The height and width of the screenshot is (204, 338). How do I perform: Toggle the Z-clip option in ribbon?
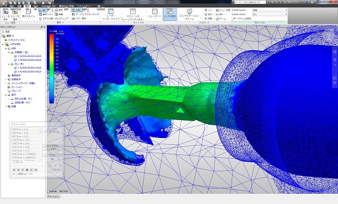pos(61,19)
